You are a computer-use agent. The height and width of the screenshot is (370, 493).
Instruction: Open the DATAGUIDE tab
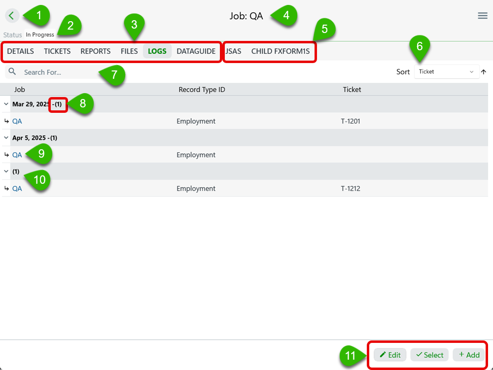(x=196, y=51)
